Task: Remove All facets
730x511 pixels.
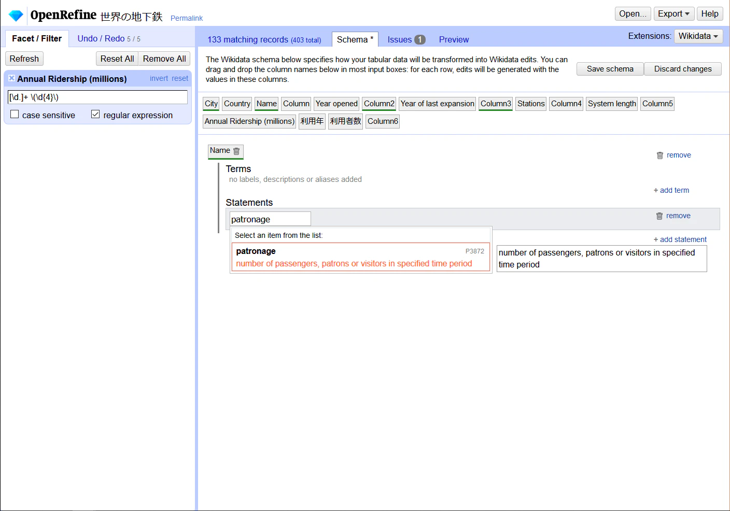Action: click(164, 59)
